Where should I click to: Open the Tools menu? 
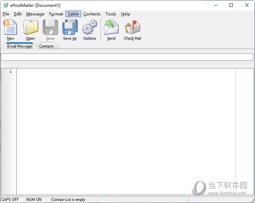click(x=110, y=14)
